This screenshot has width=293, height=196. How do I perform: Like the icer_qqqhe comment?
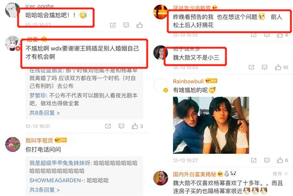(139, 25)
